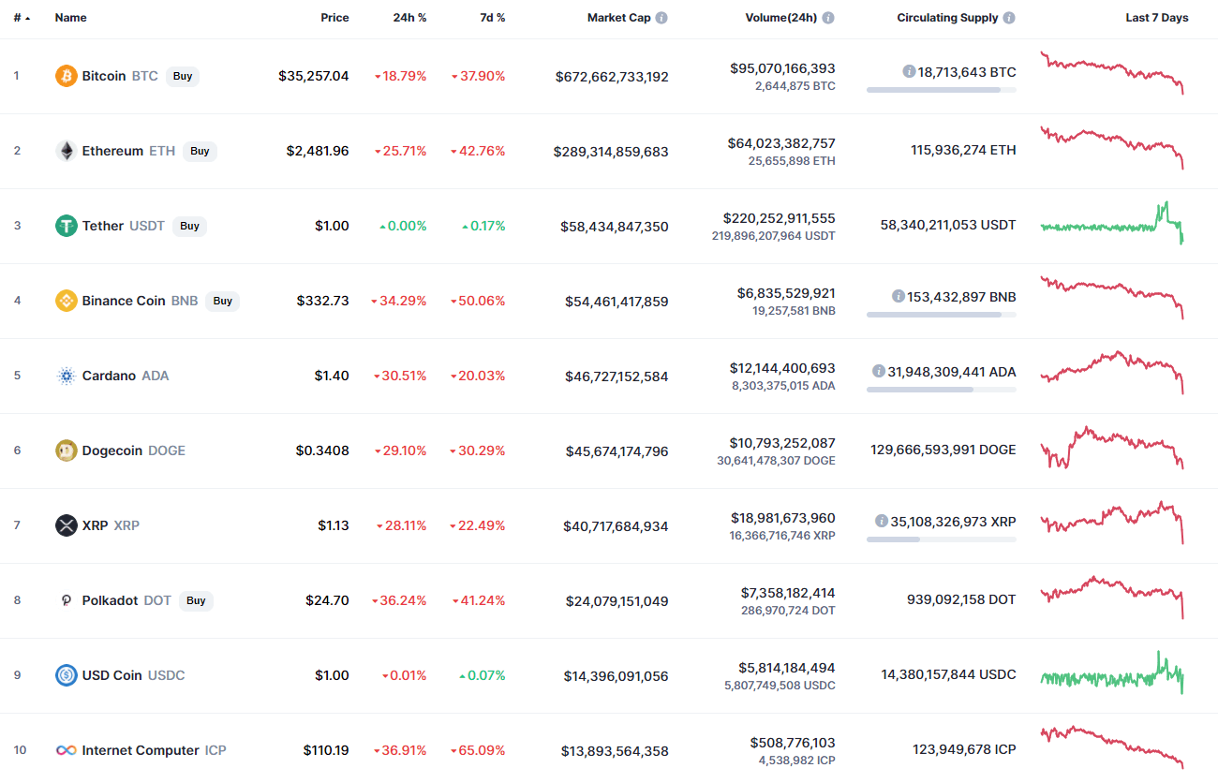Open the Volume(24h) info tooltip
Screen dimensions: 1218x783
pyautogui.click(x=827, y=17)
